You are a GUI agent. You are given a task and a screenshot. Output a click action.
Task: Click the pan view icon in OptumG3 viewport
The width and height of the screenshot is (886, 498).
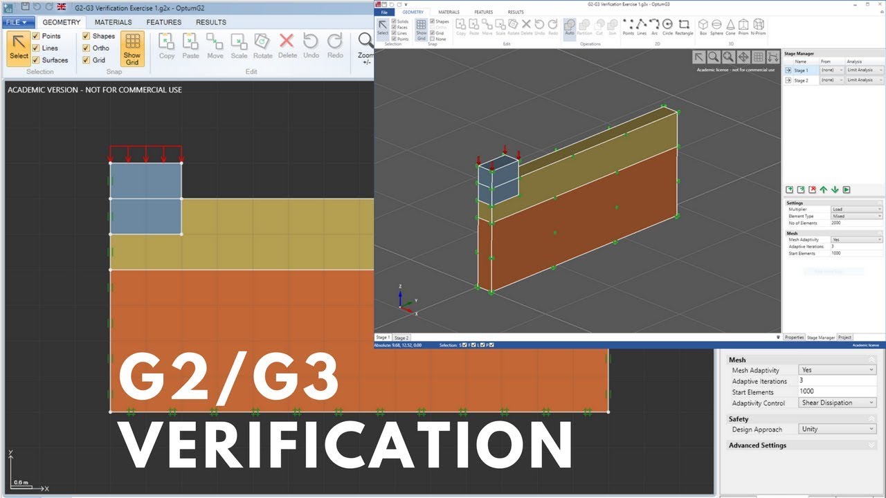743,57
